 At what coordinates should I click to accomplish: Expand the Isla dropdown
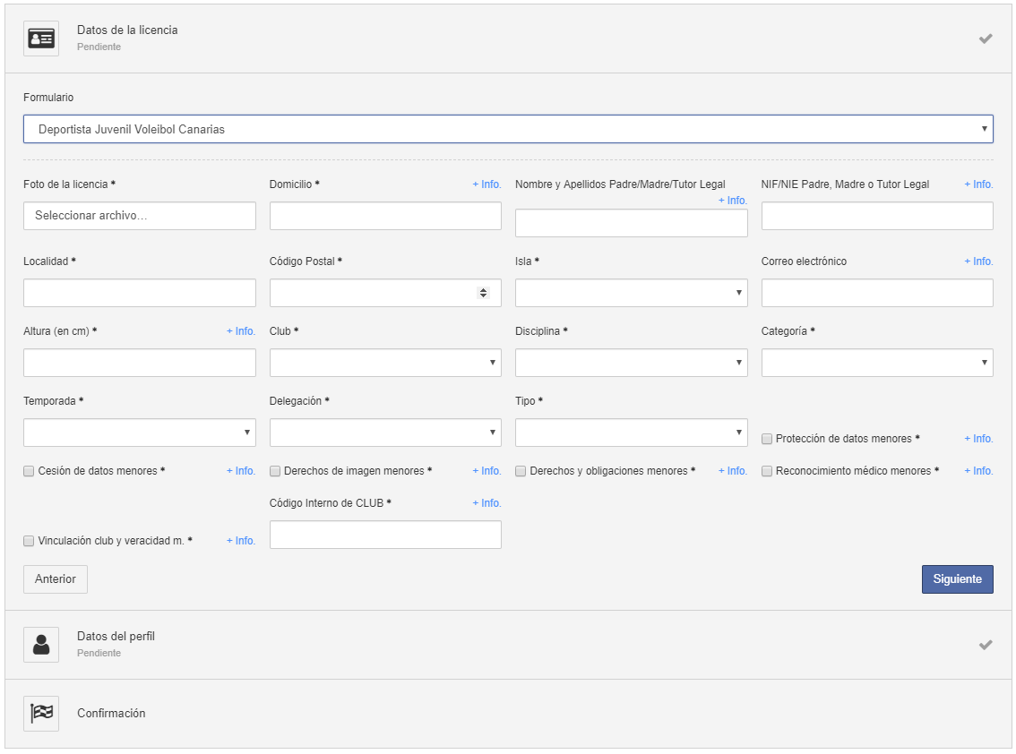click(x=631, y=293)
